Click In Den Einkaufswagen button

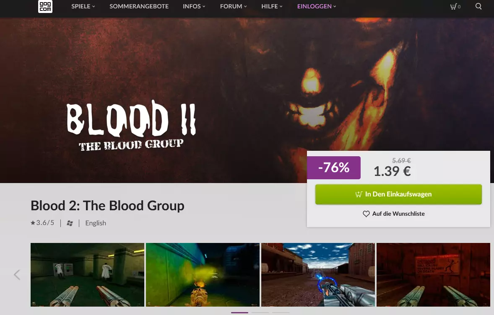(398, 194)
